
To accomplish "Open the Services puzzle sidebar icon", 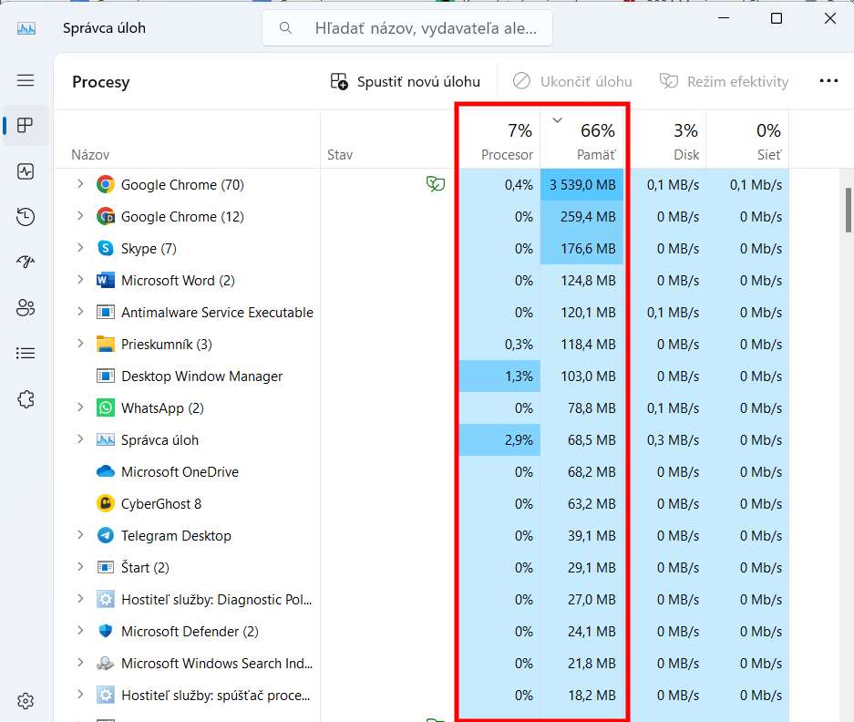I will pos(26,399).
